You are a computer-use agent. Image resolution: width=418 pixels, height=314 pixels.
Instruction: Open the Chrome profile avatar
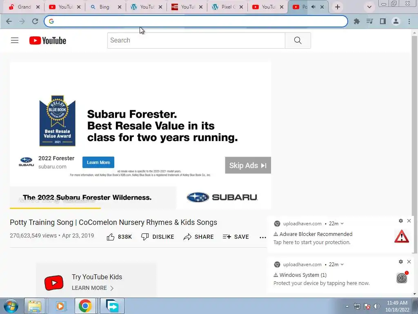coord(396,21)
